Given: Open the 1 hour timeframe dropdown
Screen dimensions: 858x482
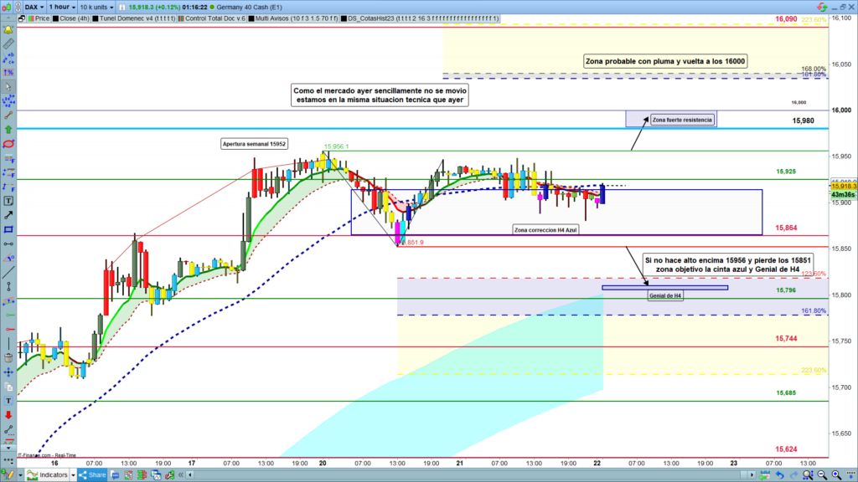Looking at the screenshot, I should [63, 6].
